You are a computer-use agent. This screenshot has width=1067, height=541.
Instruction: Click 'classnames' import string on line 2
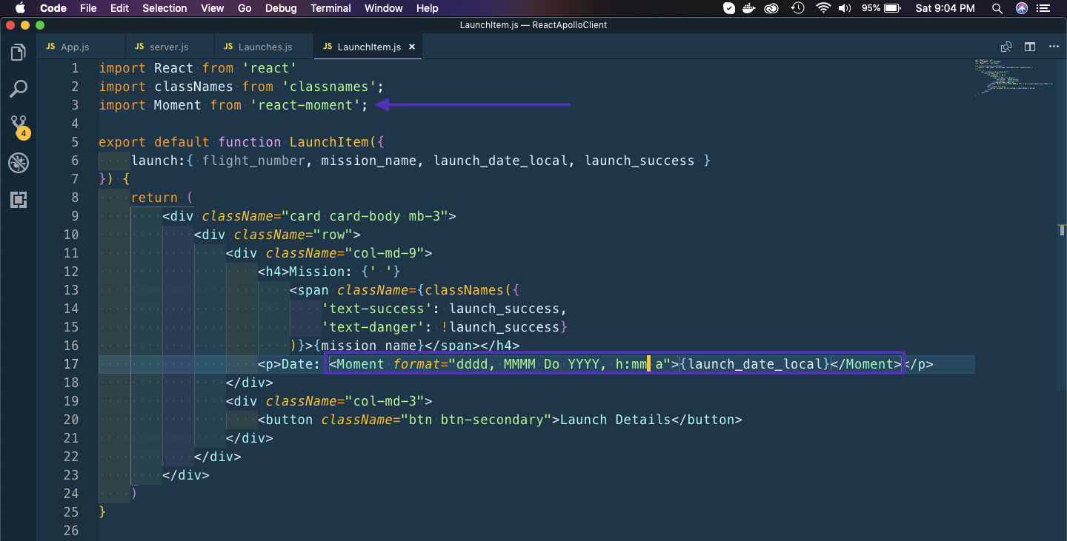pos(329,87)
